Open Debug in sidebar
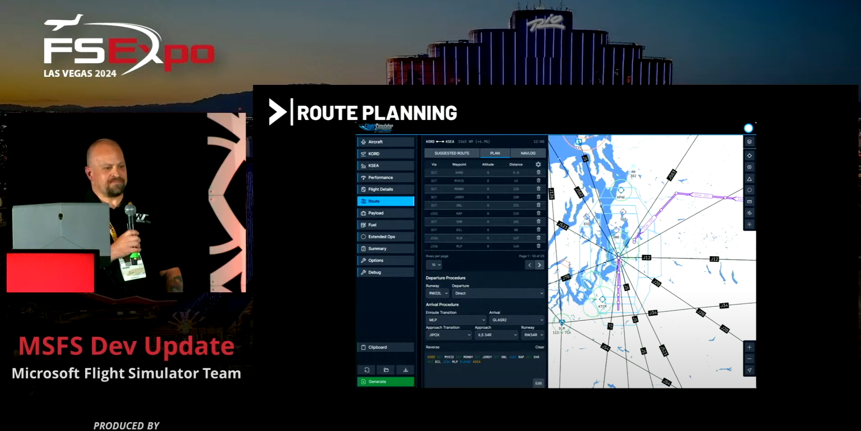The width and height of the screenshot is (861, 431). tap(386, 272)
